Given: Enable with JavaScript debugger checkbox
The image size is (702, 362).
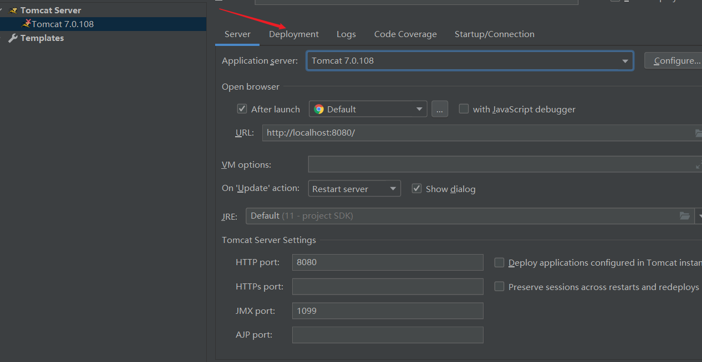Looking at the screenshot, I should tap(464, 109).
